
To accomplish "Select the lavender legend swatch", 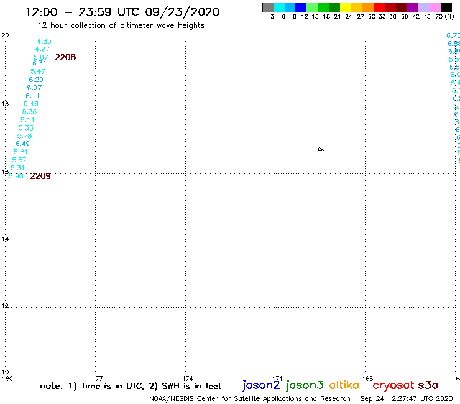I will pyautogui.click(x=423, y=7).
